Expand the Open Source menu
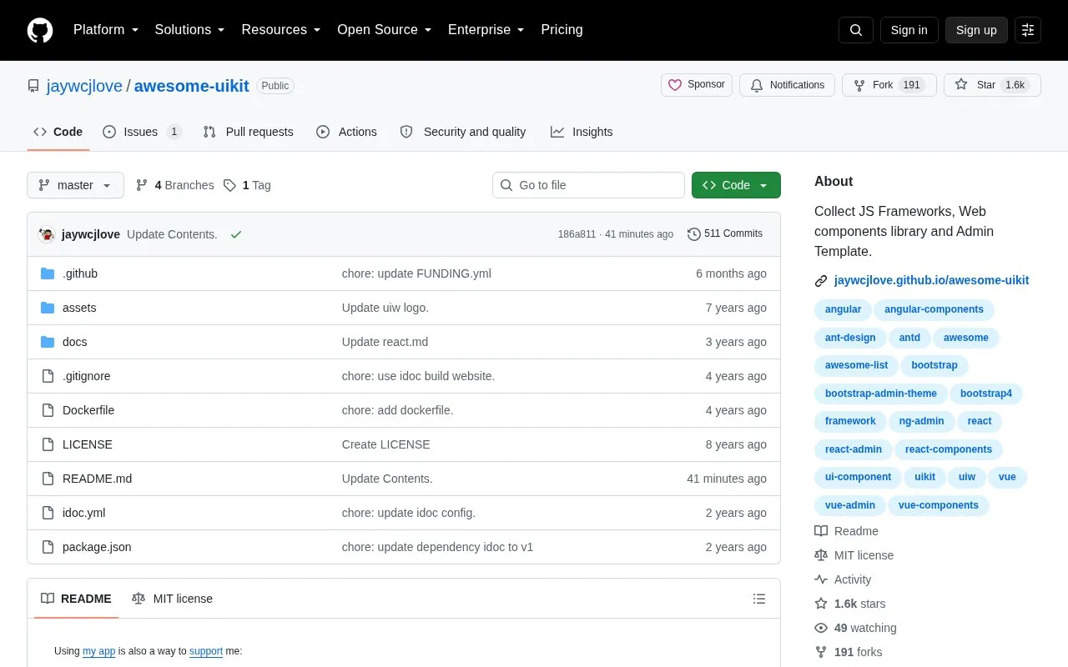 (x=385, y=30)
